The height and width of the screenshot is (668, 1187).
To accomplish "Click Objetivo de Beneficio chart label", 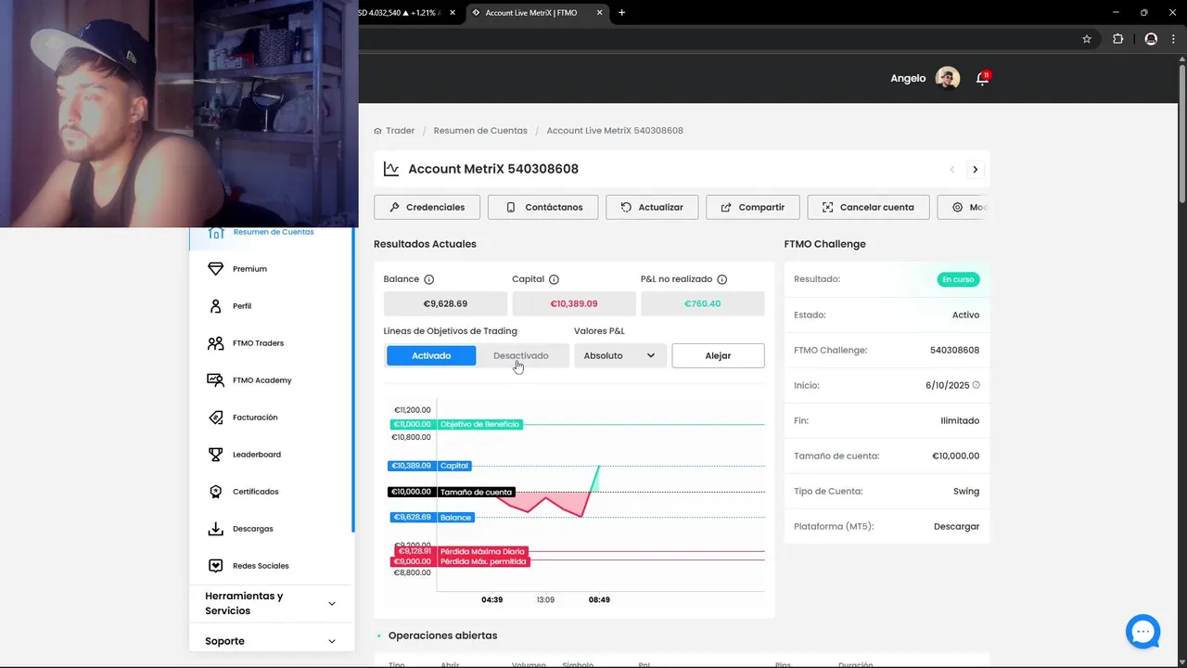I will tap(479, 424).
